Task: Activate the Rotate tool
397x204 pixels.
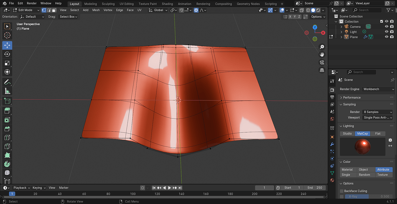Action: [7, 54]
